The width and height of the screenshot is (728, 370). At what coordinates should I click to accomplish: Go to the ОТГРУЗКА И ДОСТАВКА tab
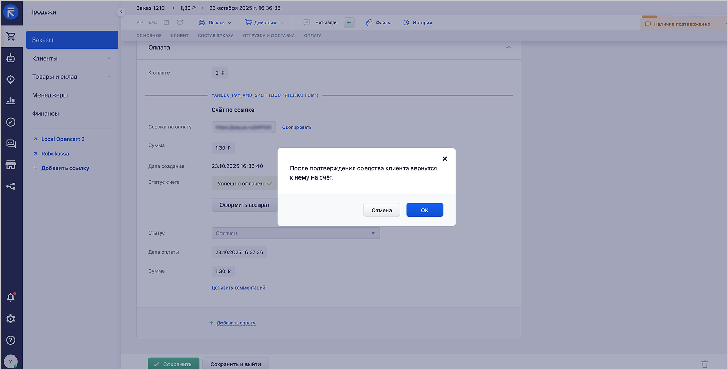269,36
